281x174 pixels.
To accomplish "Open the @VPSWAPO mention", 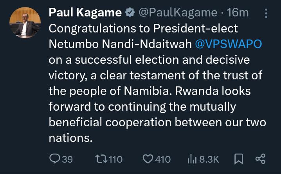I will (228, 44).
